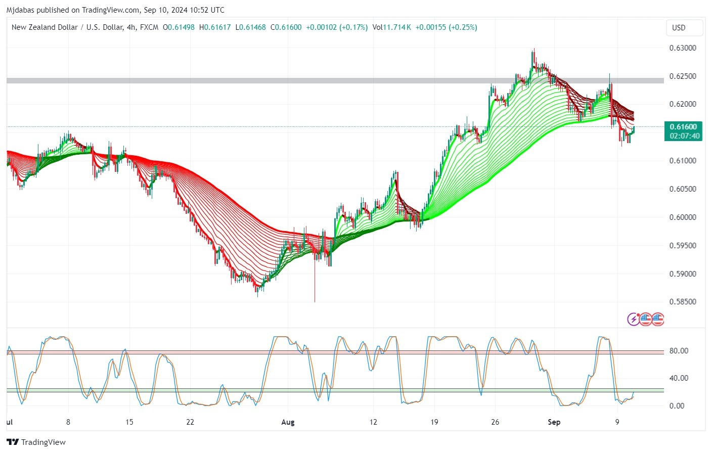712x453 pixels.
Task: Click the closing price value C0.61600
Action: click(286, 27)
